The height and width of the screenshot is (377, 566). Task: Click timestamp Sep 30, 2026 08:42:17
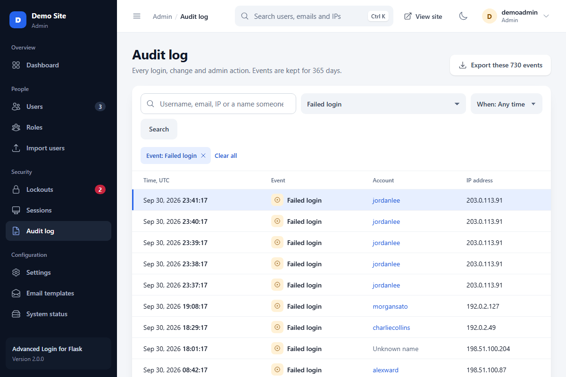[x=175, y=370]
